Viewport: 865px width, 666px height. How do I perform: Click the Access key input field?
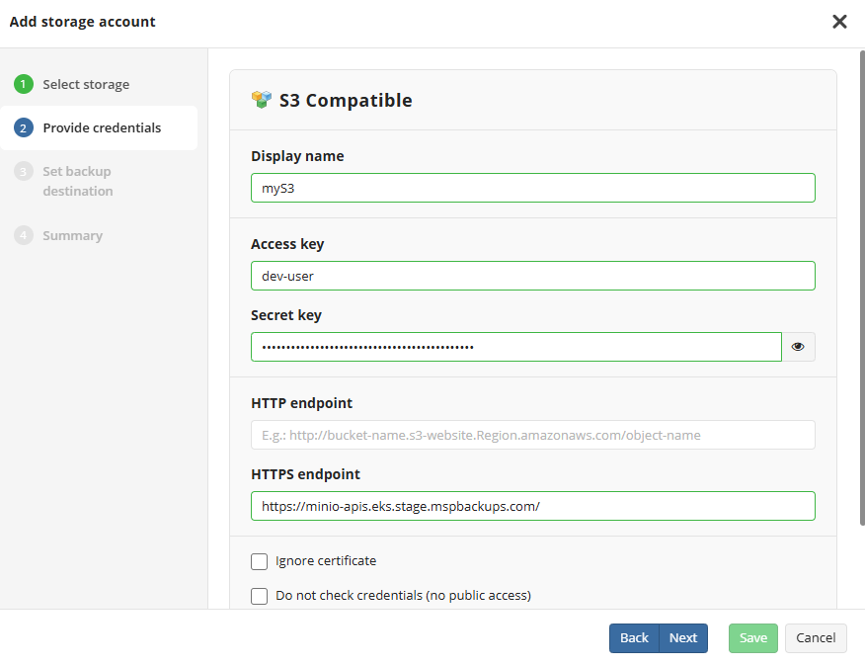point(532,276)
